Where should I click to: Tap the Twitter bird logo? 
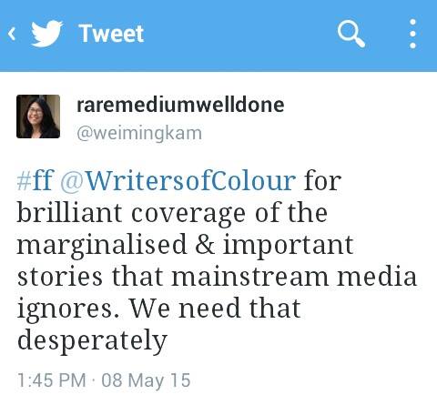[47, 34]
